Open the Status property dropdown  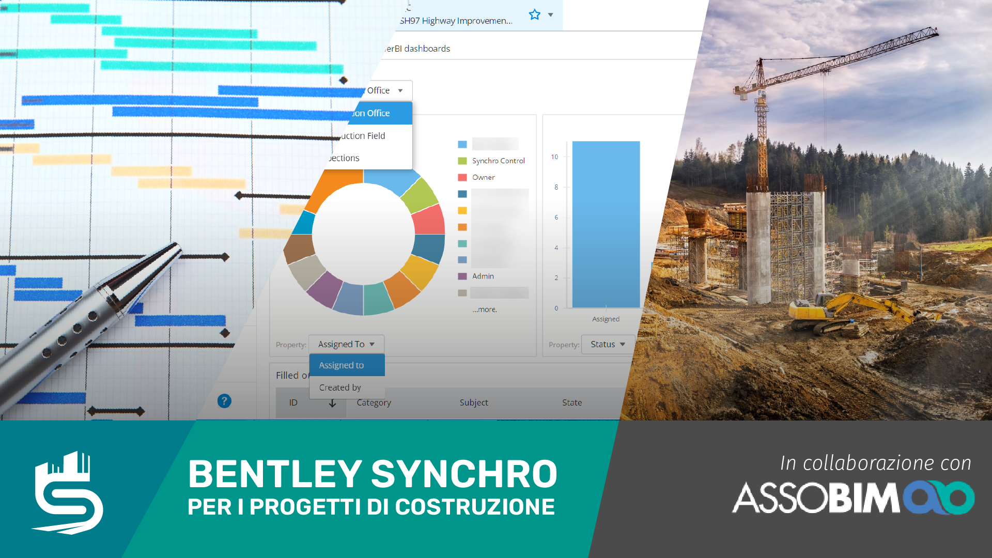tap(608, 344)
